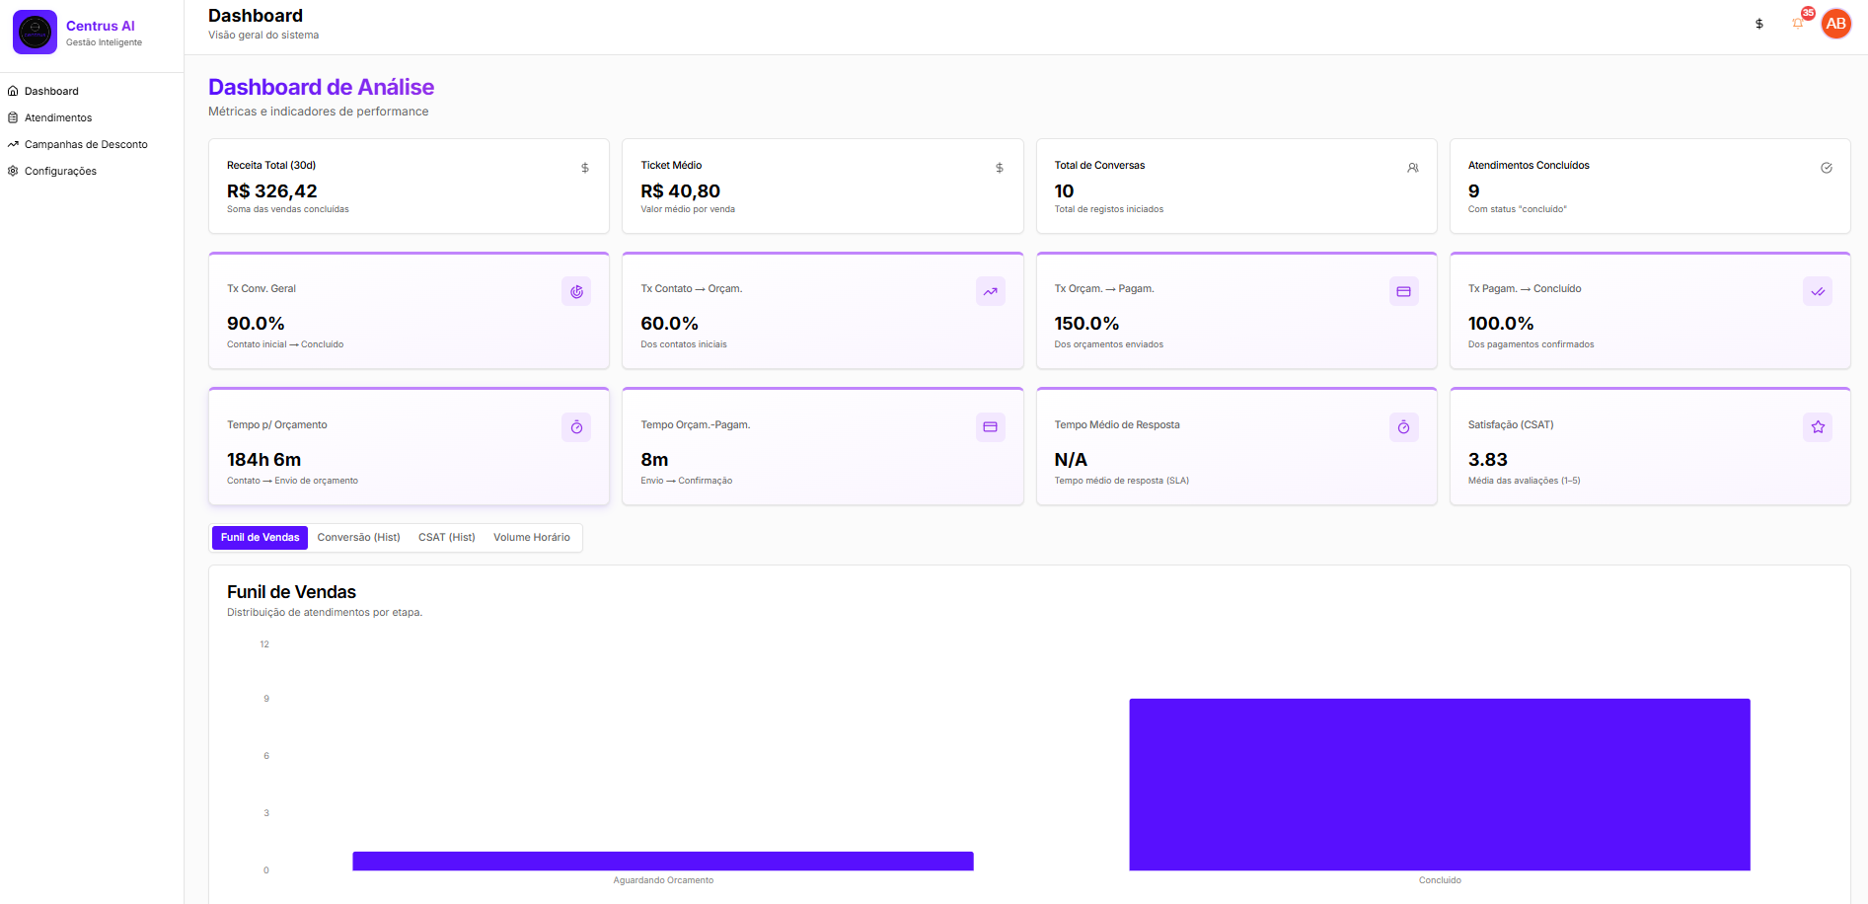Click the target icon on Tx Conv. Geral card

click(x=576, y=291)
